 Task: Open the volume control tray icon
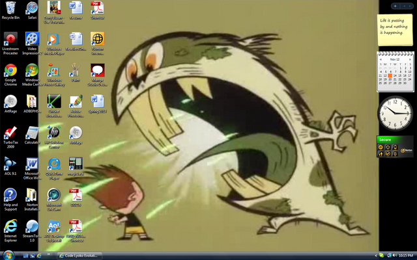click(395, 255)
